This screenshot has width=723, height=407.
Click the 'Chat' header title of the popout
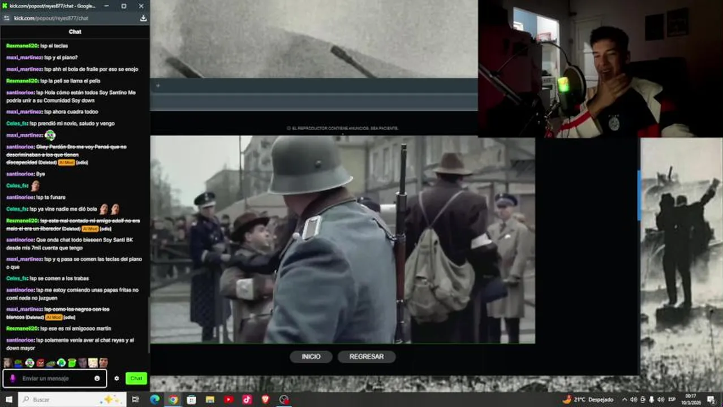point(75,32)
